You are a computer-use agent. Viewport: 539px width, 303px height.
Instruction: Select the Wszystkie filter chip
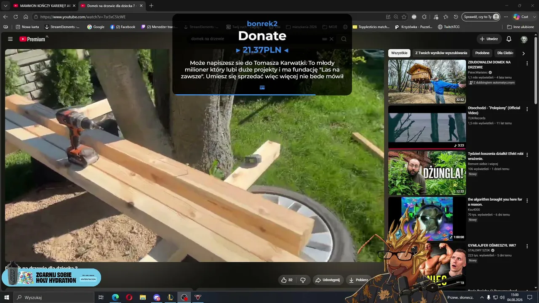pyautogui.click(x=399, y=53)
